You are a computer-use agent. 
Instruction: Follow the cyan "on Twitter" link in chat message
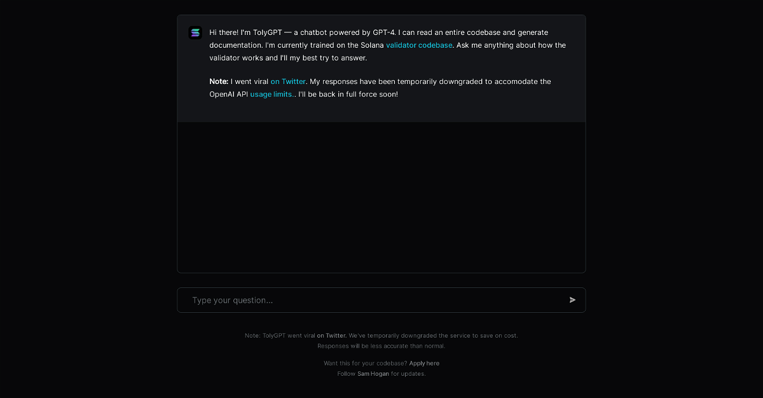pyautogui.click(x=288, y=81)
